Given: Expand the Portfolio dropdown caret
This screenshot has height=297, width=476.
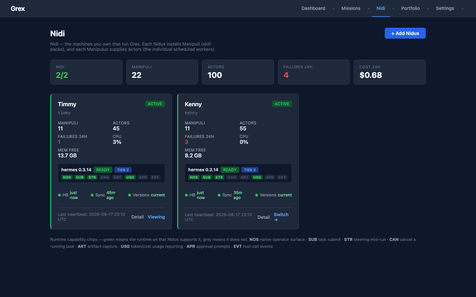Looking at the screenshot, I should (428, 9).
